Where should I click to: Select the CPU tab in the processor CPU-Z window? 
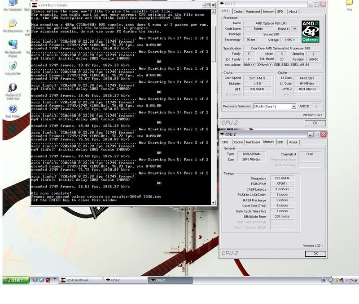click(x=225, y=11)
